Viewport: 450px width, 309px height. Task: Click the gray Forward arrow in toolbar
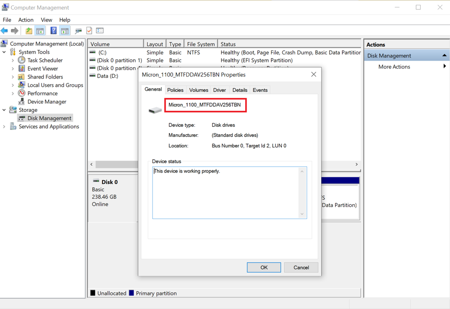coord(15,30)
